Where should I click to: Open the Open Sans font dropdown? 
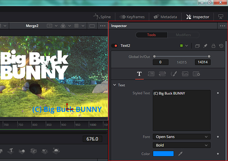181,137
